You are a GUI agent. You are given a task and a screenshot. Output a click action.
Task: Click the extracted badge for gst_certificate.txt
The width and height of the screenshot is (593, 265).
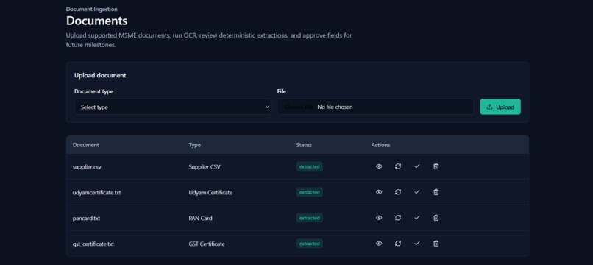[309, 244]
